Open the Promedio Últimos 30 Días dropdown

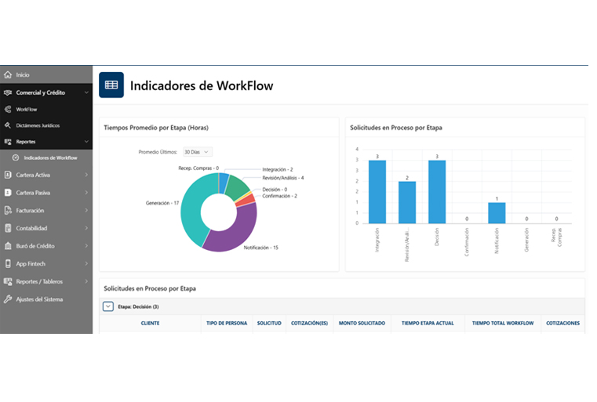click(197, 152)
